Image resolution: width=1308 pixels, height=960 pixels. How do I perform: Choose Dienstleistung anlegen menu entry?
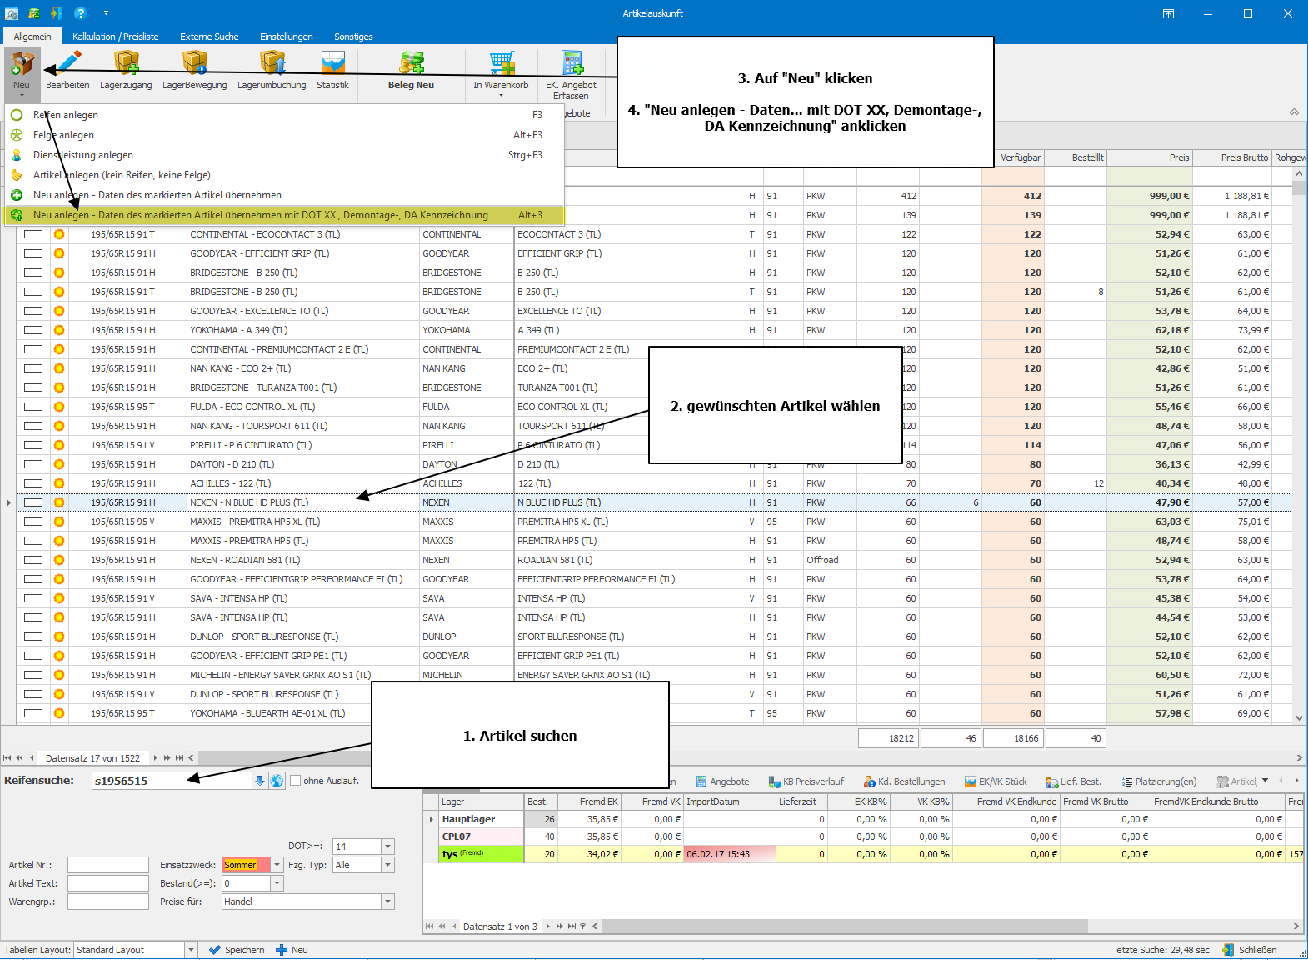[x=285, y=155]
